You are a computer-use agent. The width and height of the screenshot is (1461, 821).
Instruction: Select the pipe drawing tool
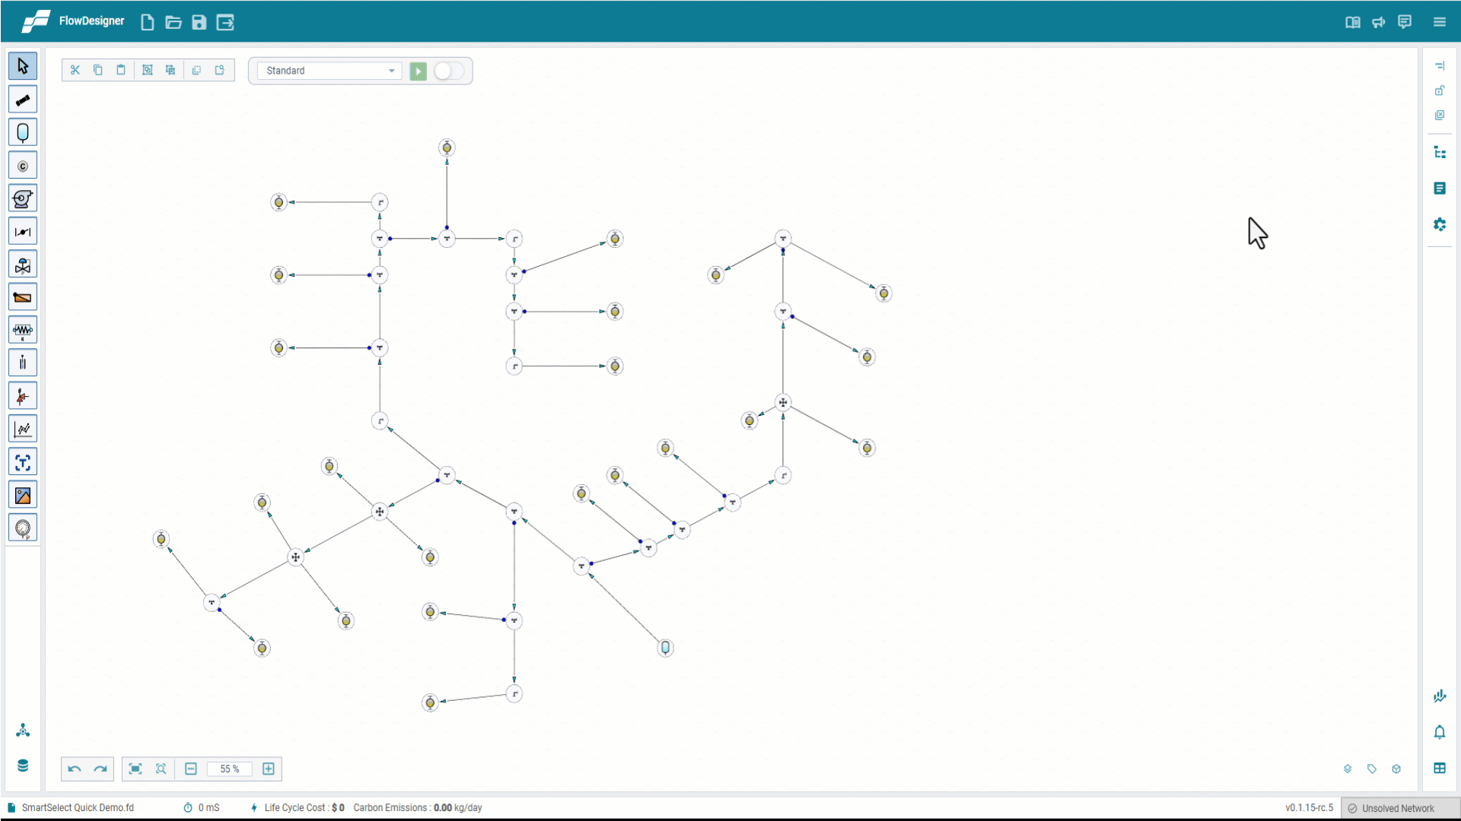tap(23, 100)
